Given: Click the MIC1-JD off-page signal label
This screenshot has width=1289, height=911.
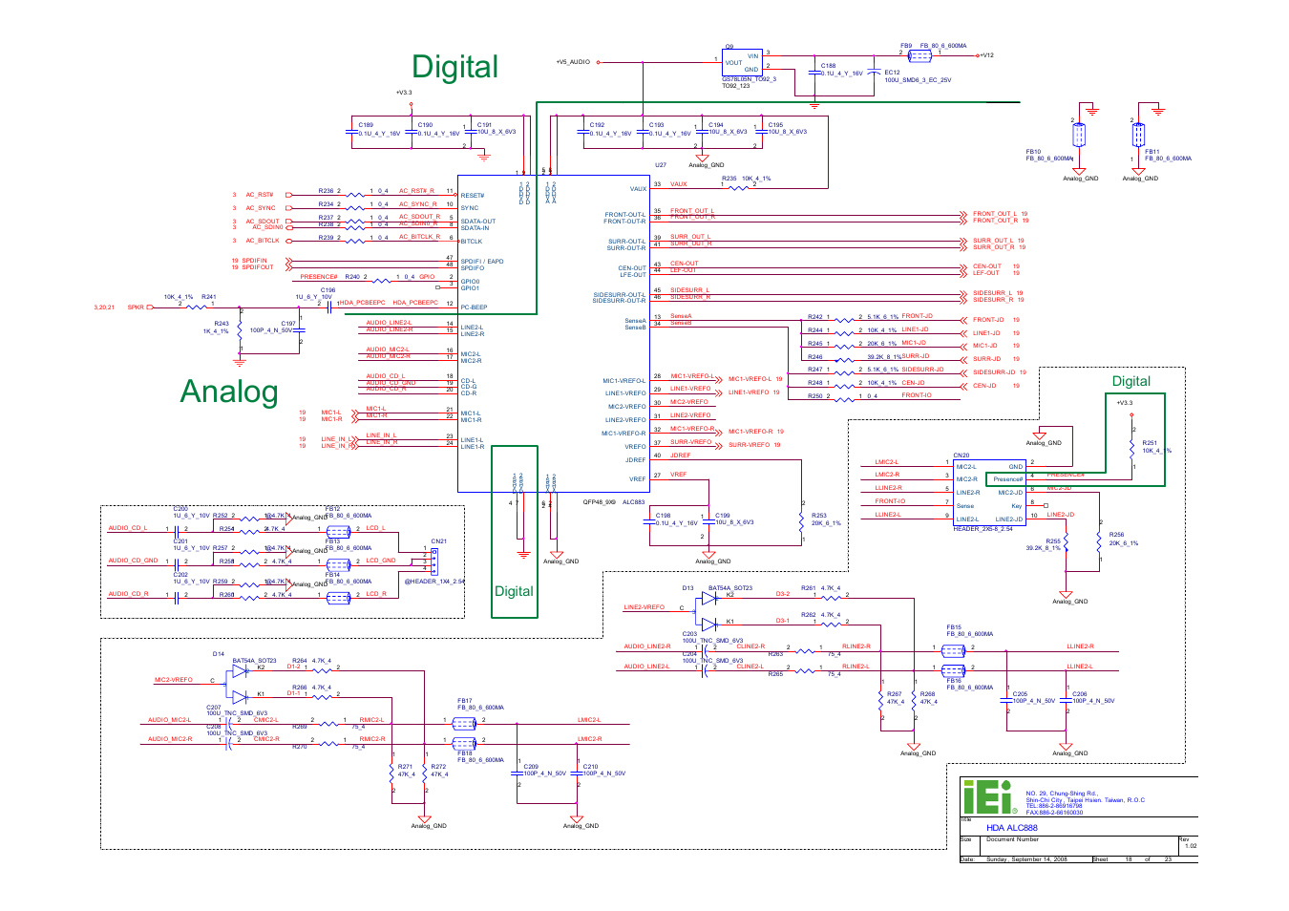Looking at the screenshot, I should 985,346.
